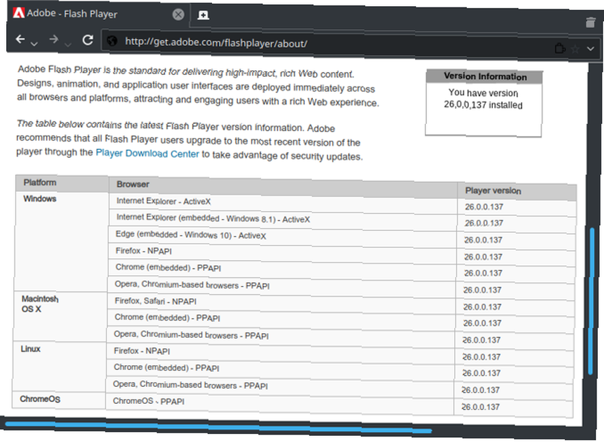Click the Adobe logo favicon on the tab
This screenshot has height=442, width=604.
point(19,13)
